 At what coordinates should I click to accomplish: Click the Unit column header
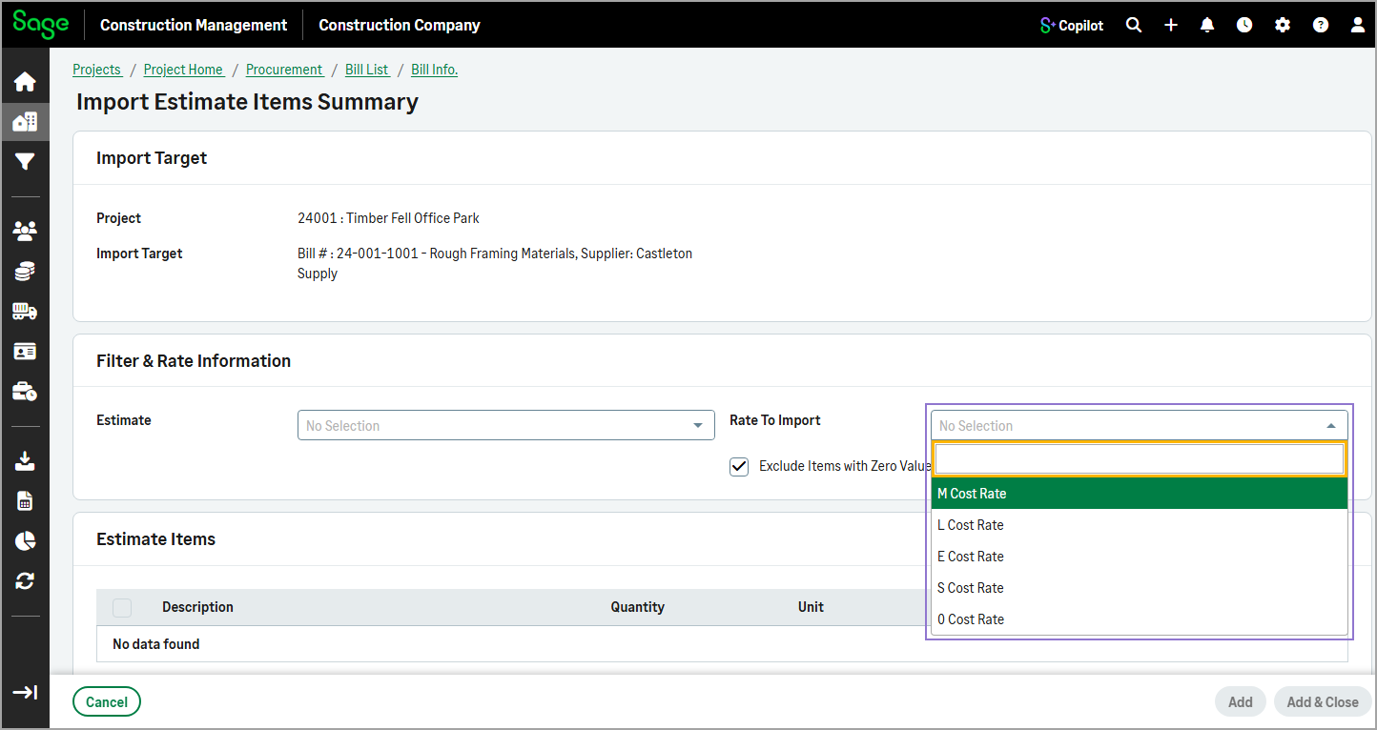[811, 607]
